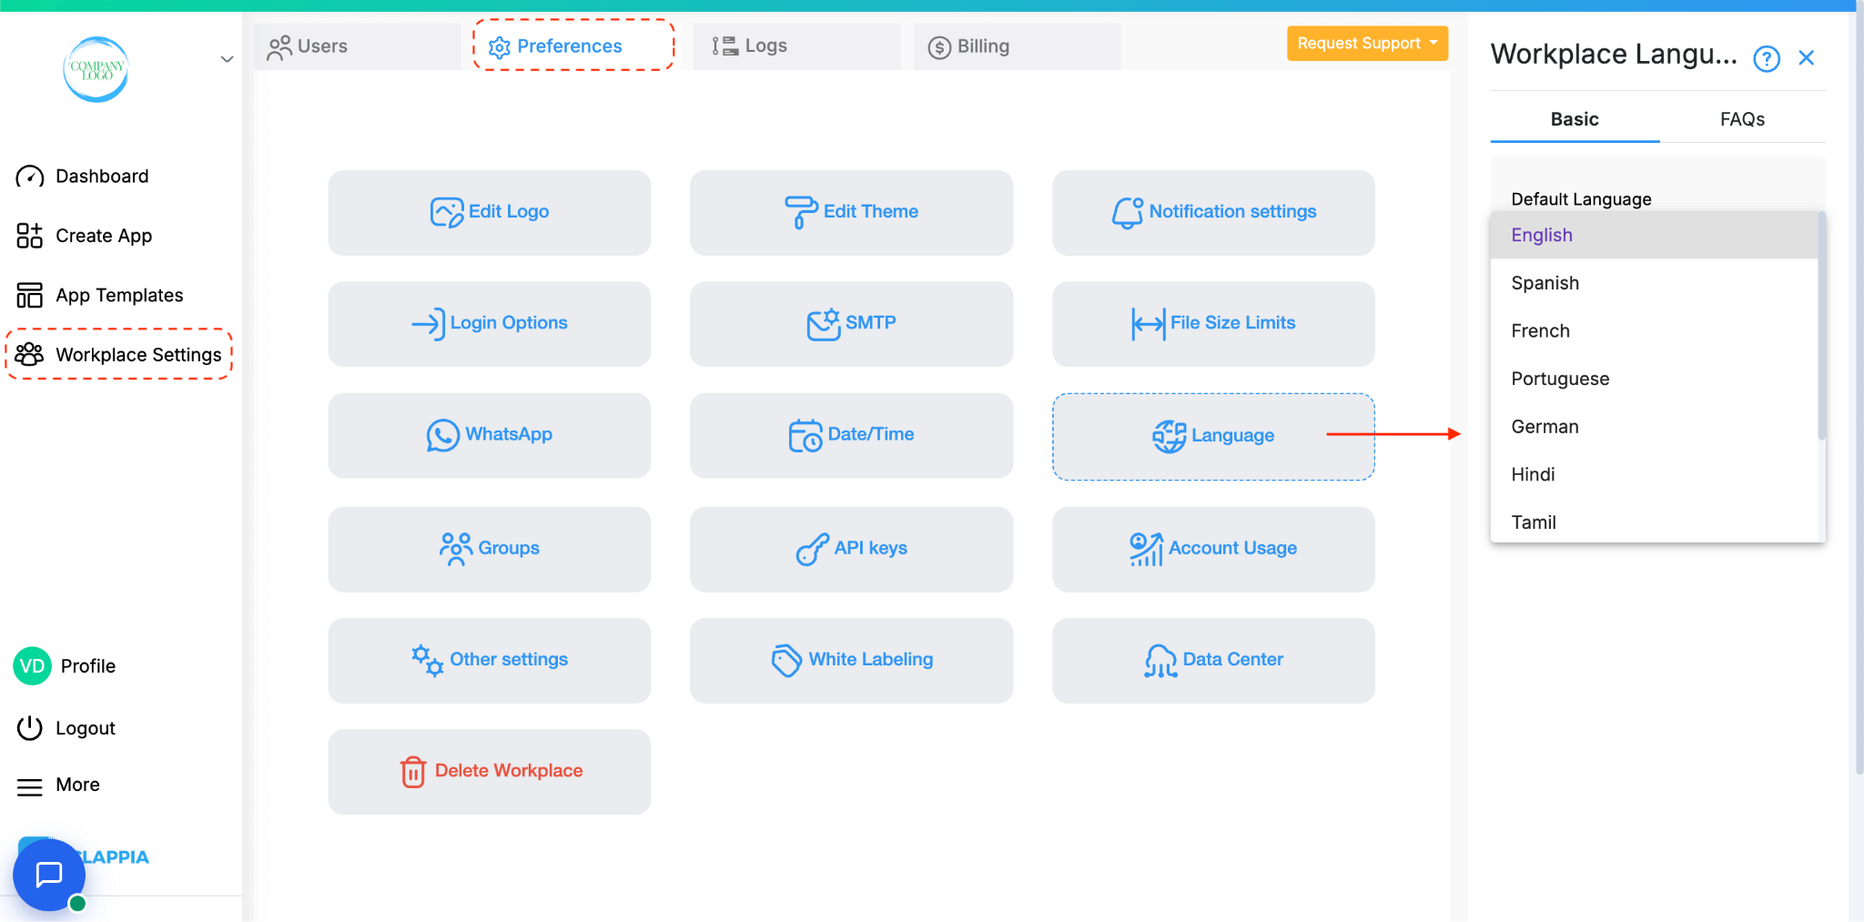Select the Basic tab in language panel
The height and width of the screenshot is (922, 1864).
click(1575, 119)
